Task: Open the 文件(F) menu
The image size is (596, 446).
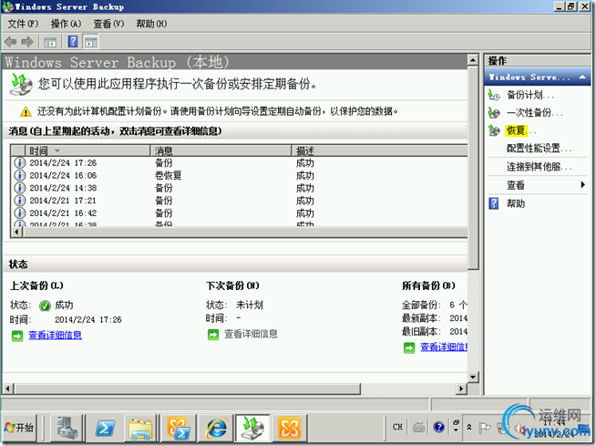Action: (23, 24)
